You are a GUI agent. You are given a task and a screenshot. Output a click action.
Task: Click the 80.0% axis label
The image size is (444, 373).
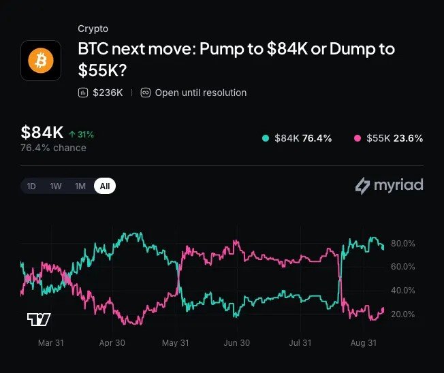(x=403, y=244)
